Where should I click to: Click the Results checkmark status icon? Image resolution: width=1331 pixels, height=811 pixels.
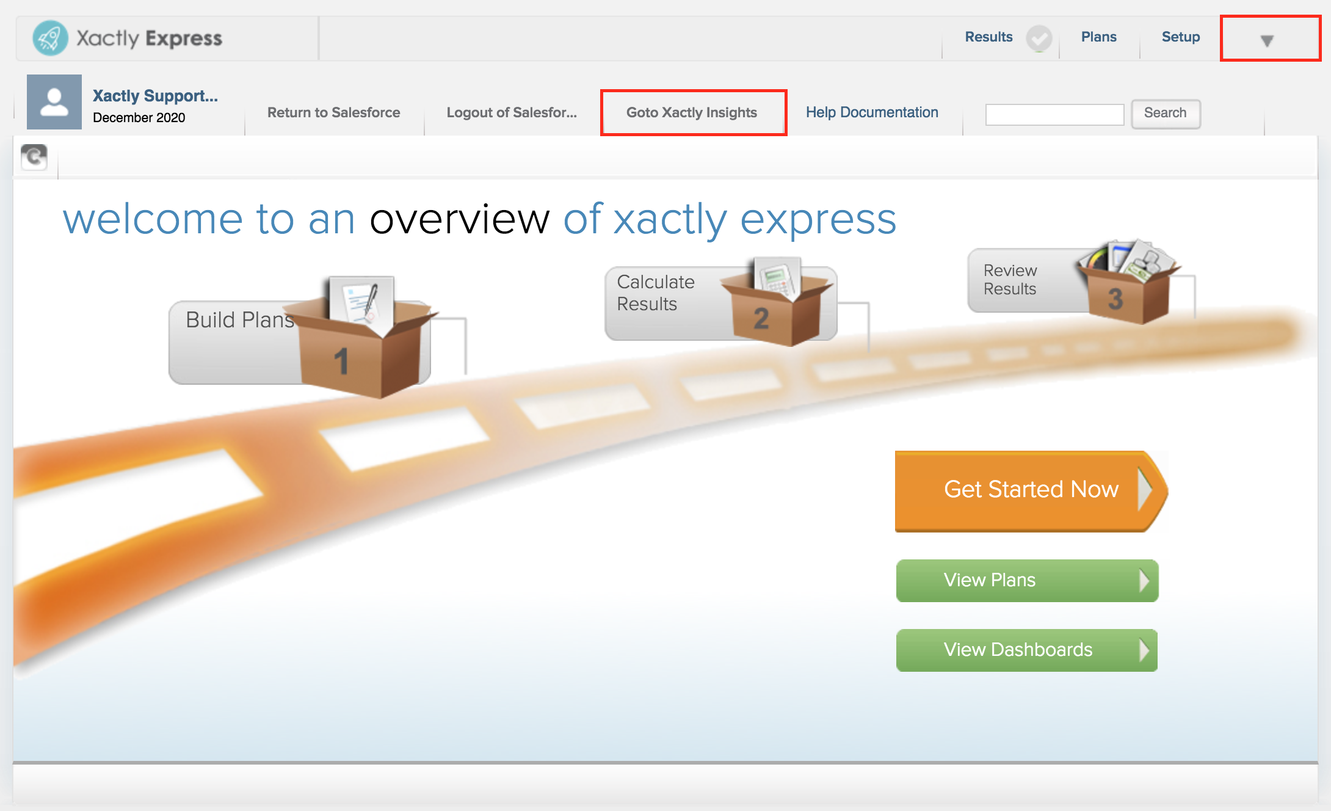(1039, 38)
